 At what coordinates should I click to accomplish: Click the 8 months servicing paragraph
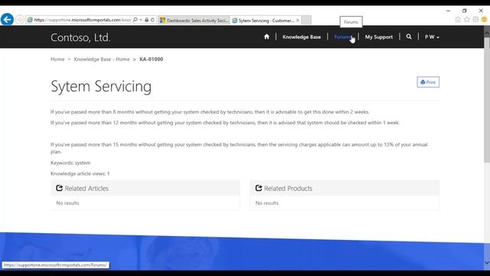pos(210,112)
